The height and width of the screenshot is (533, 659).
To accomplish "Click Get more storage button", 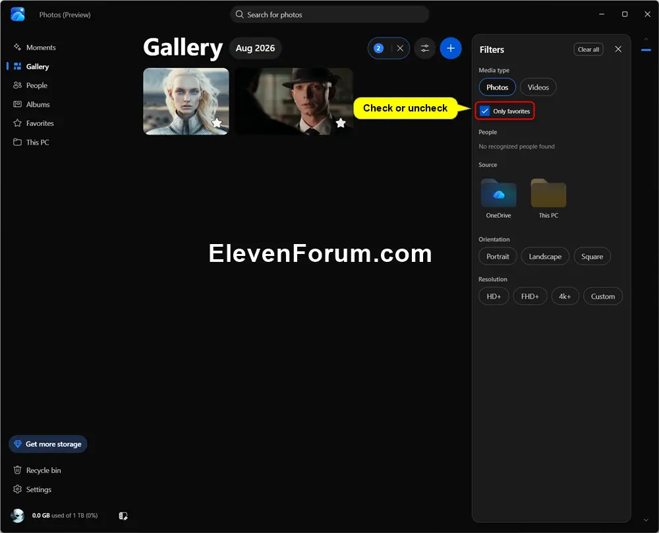I will [48, 444].
